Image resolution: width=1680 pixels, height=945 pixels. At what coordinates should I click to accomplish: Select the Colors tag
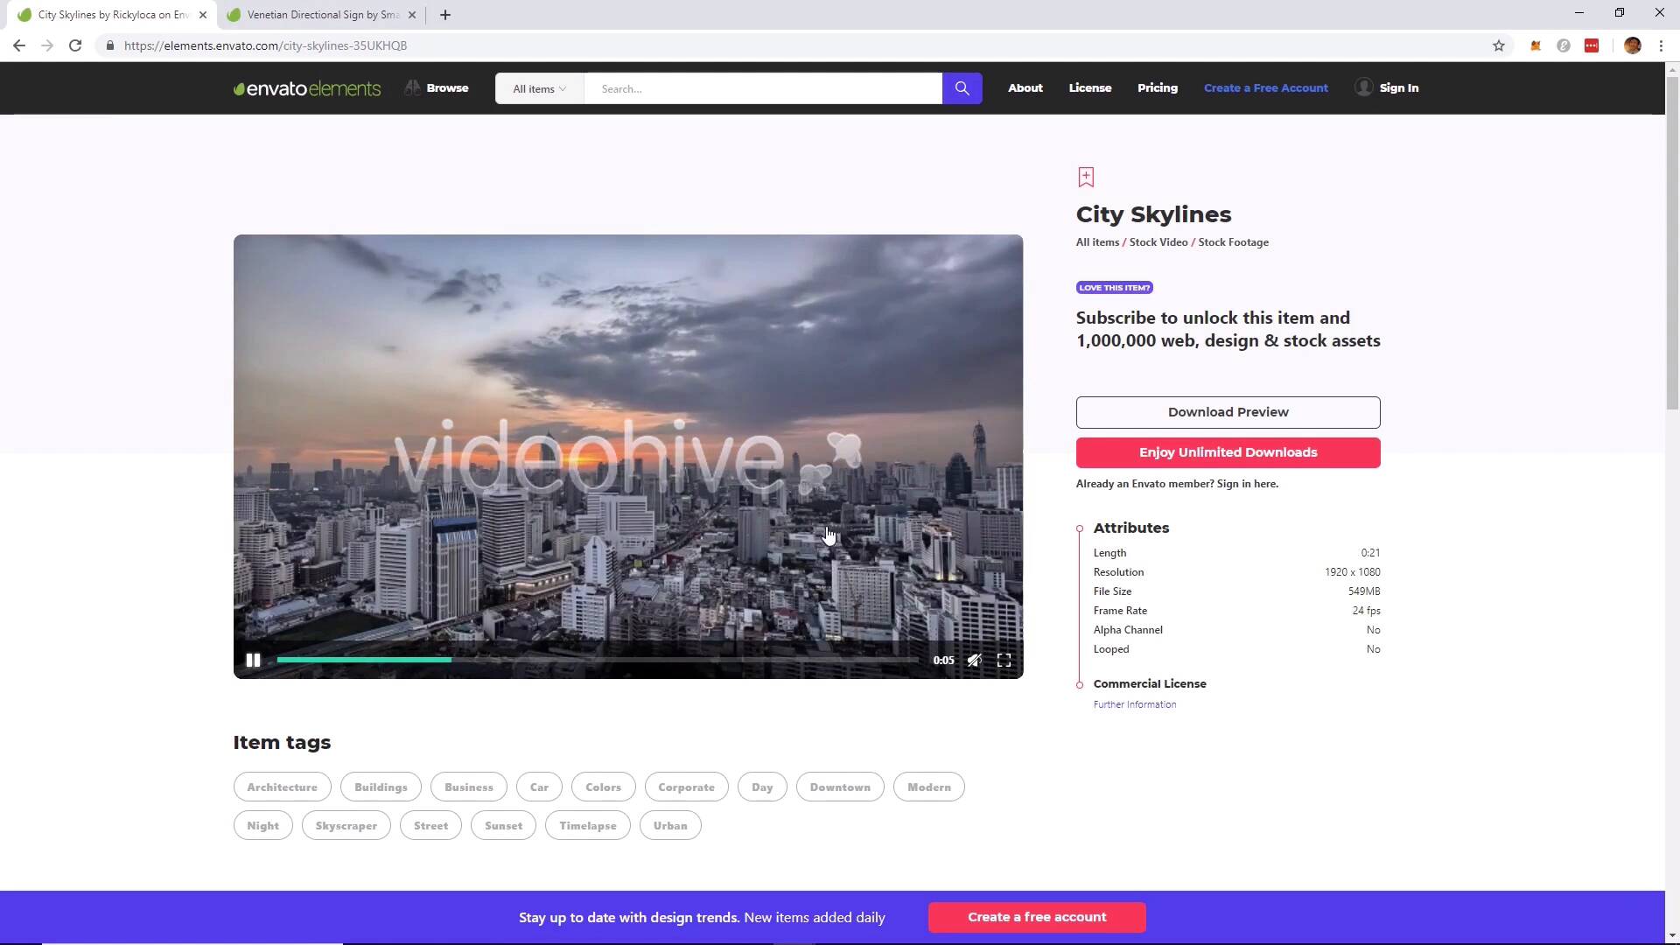click(603, 787)
